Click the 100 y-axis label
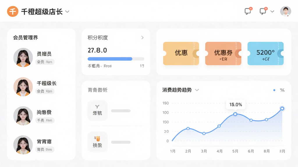 point(166,113)
